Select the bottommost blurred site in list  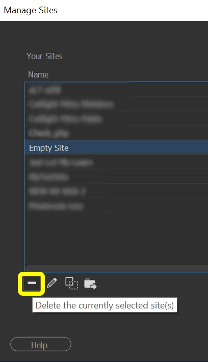116,205
